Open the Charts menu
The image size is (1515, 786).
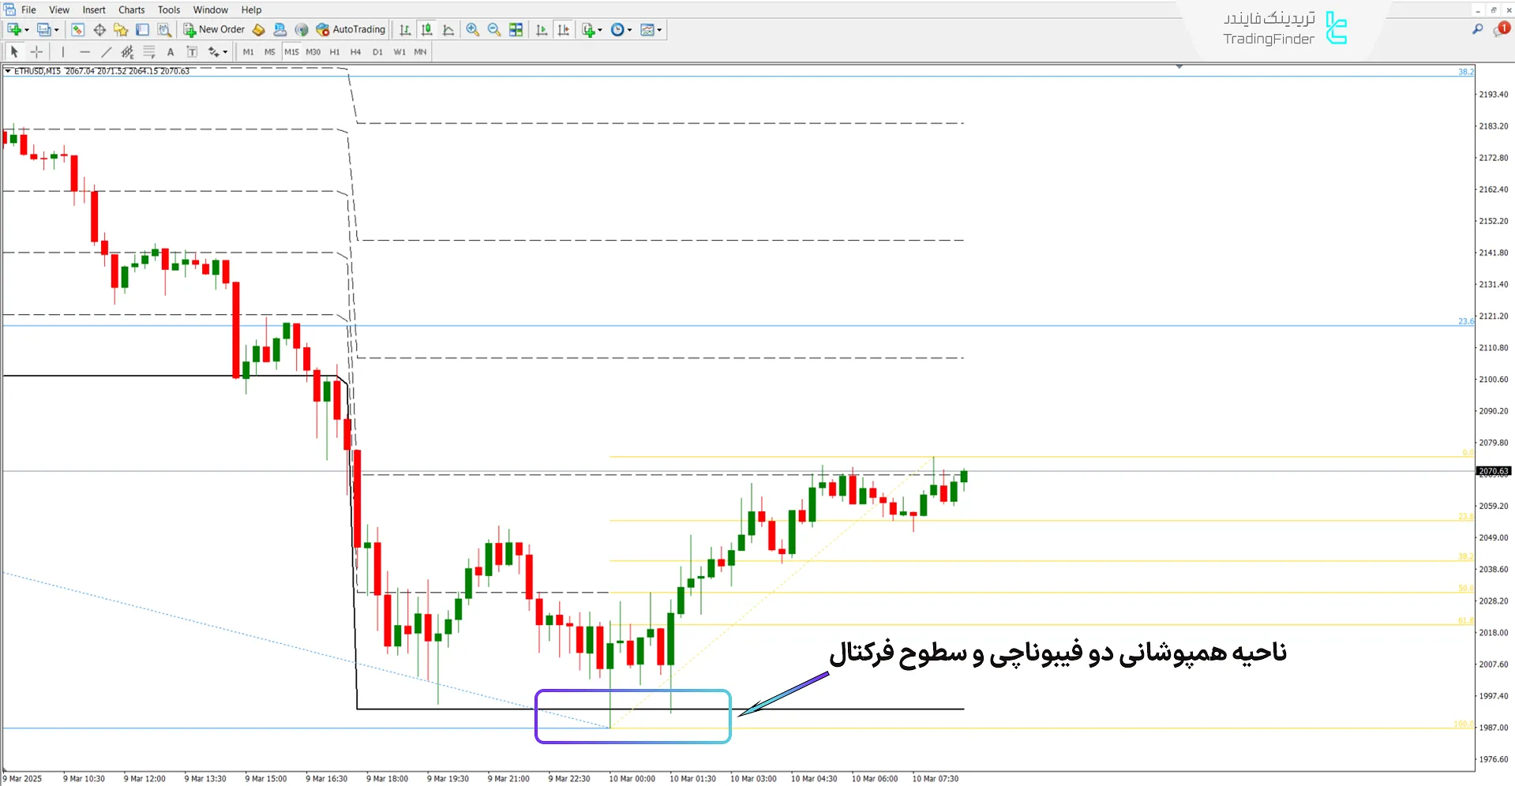[x=130, y=9]
